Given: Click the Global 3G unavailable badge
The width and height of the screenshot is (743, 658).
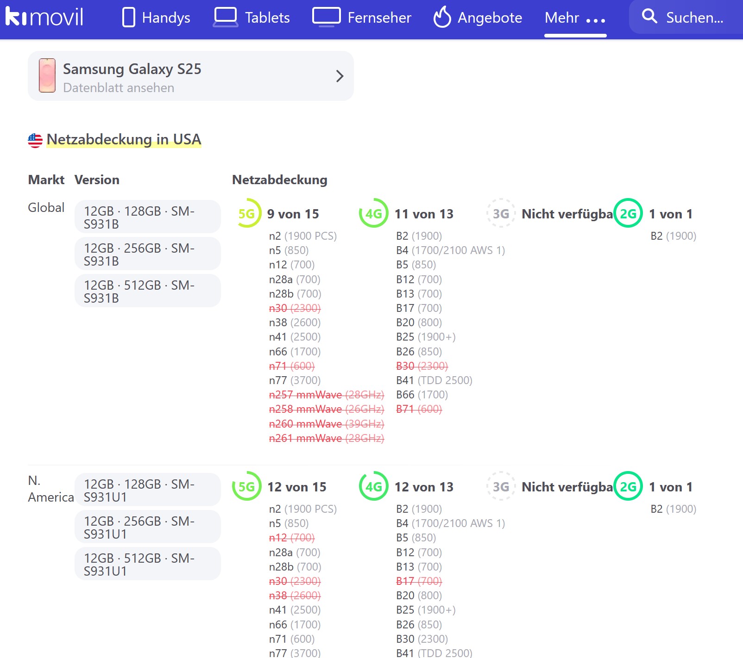Looking at the screenshot, I should [x=501, y=213].
